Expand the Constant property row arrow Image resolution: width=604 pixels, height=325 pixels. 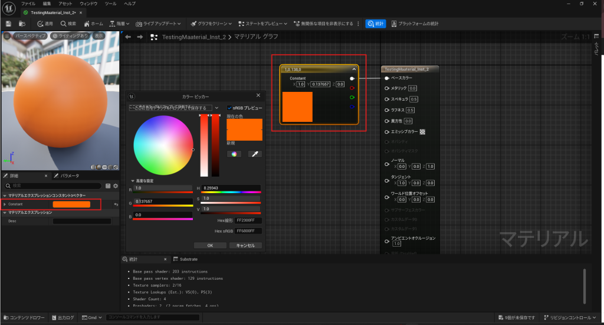point(5,204)
